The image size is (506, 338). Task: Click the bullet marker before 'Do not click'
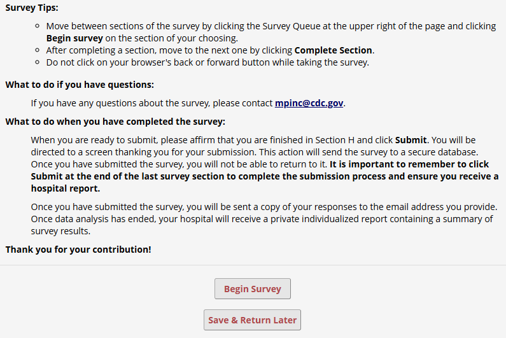(38, 62)
